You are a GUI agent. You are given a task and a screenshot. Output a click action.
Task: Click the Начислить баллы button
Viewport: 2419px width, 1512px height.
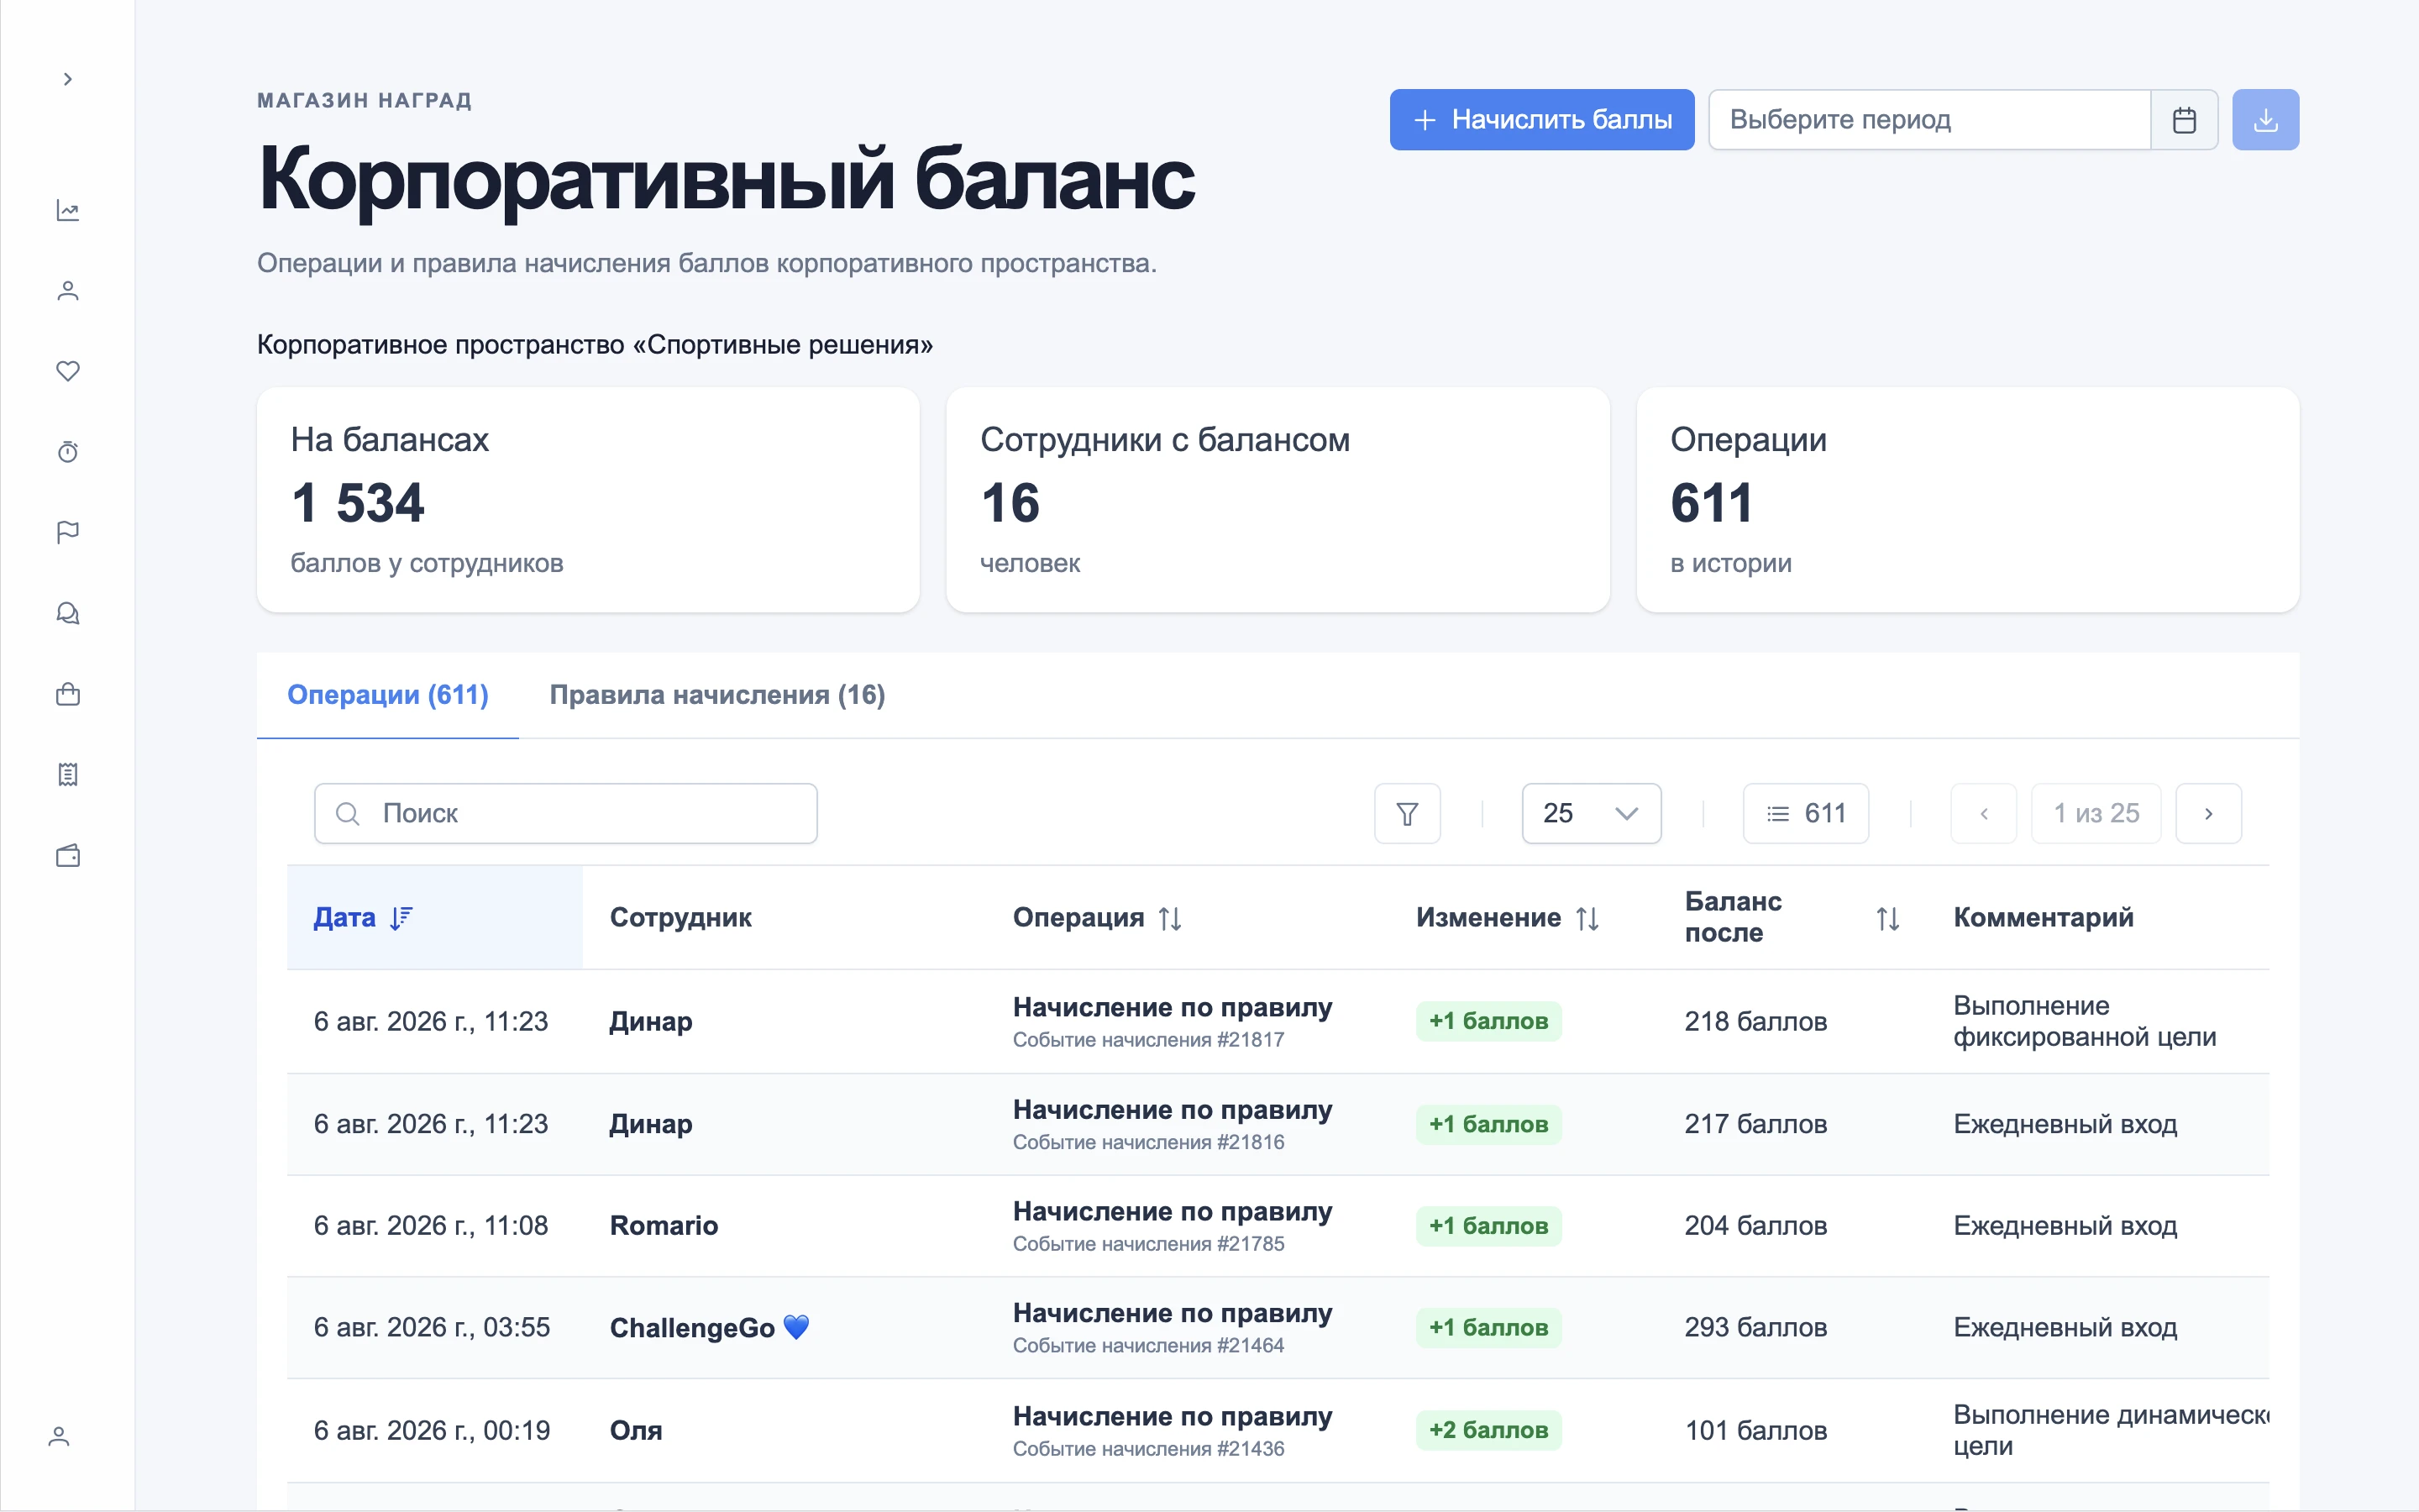tap(1541, 120)
